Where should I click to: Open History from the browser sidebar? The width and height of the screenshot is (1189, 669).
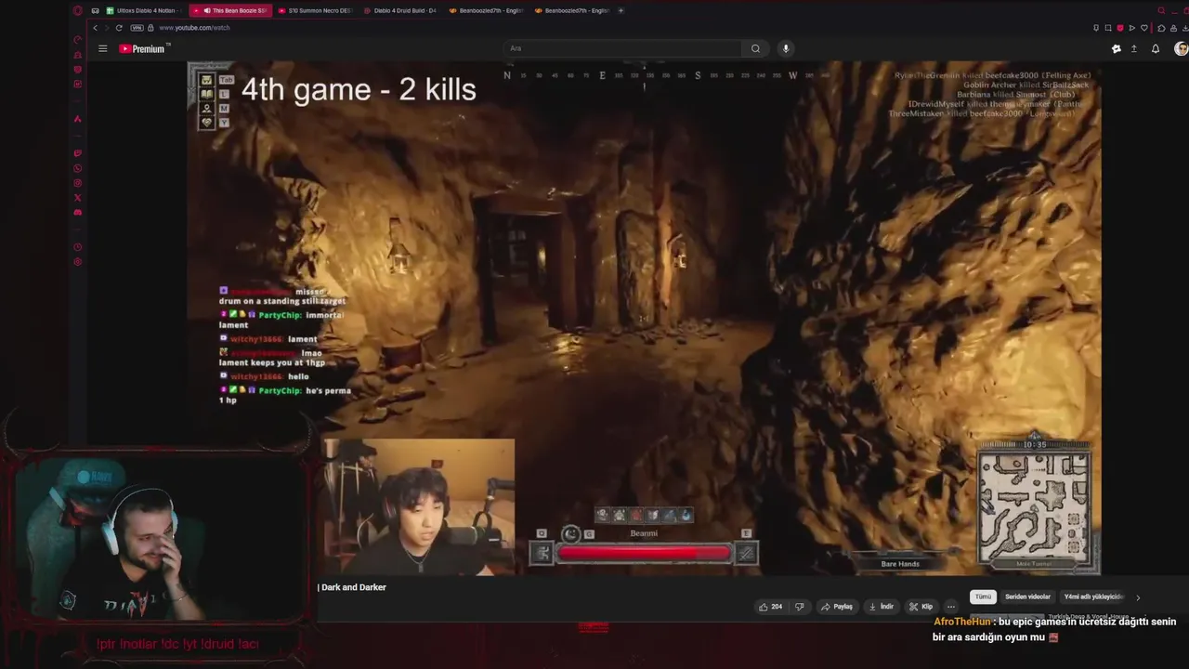78,247
